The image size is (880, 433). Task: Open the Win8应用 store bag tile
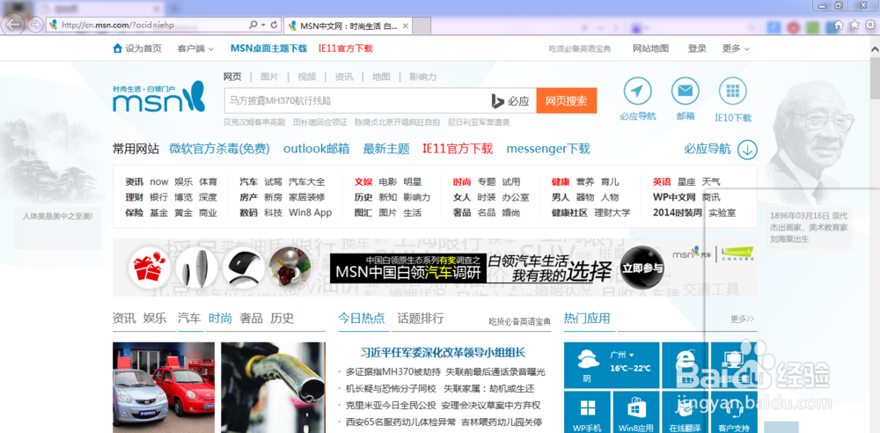coord(636,412)
